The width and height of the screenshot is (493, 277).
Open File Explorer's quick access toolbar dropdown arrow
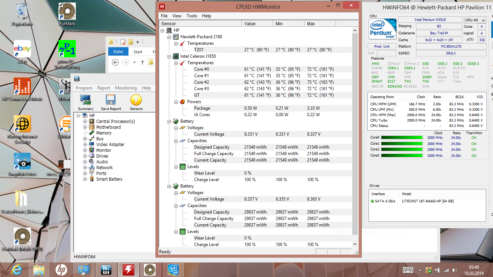pos(138,42)
